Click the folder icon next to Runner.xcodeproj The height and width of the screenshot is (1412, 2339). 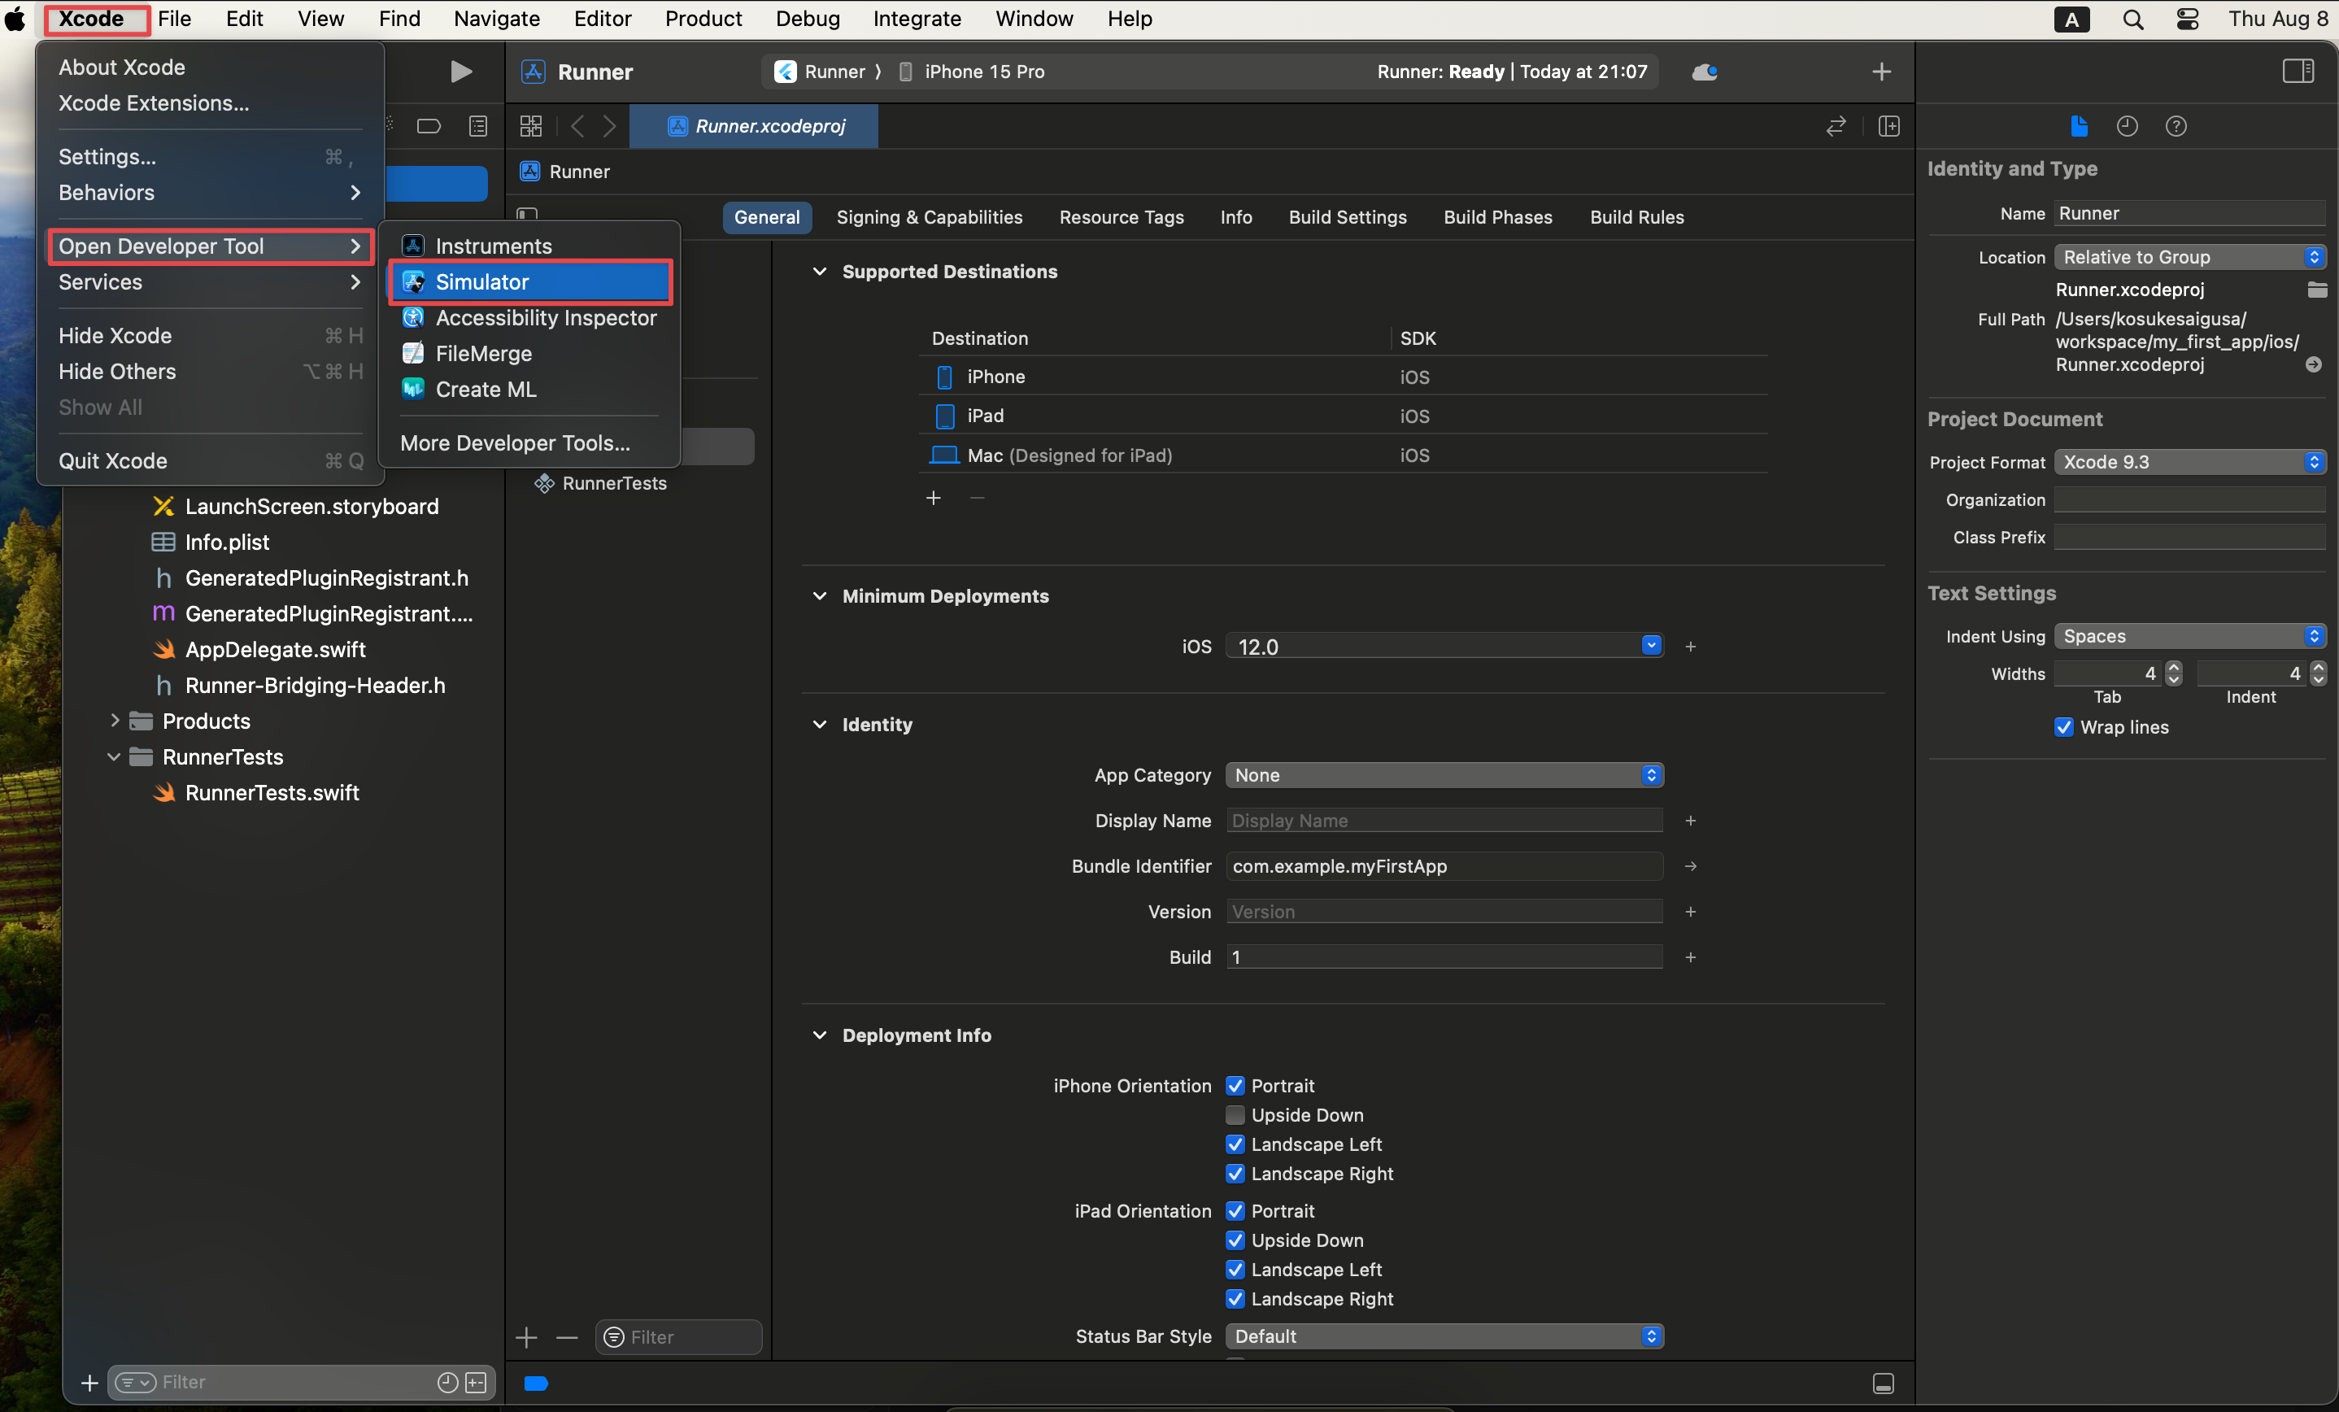[2316, 290]
